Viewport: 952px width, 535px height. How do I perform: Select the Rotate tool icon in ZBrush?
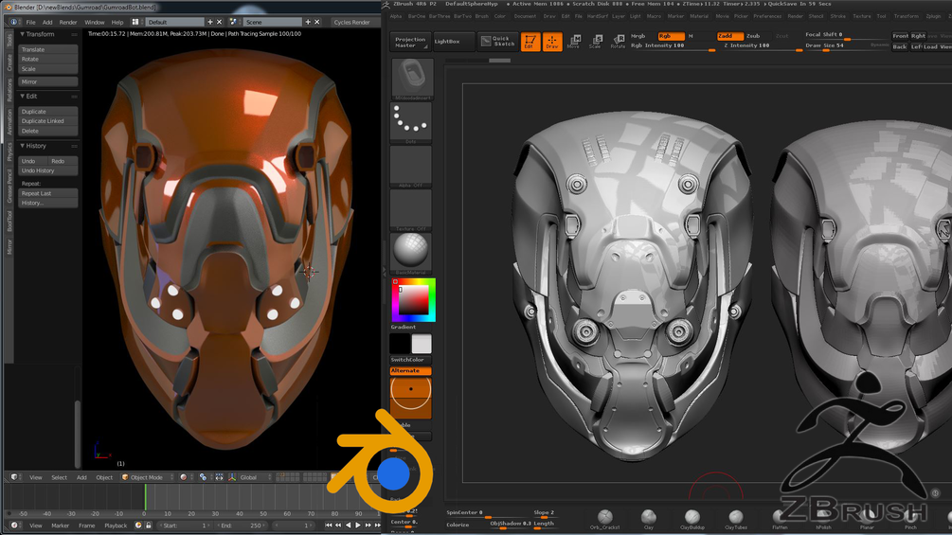[x=618, y=42]
